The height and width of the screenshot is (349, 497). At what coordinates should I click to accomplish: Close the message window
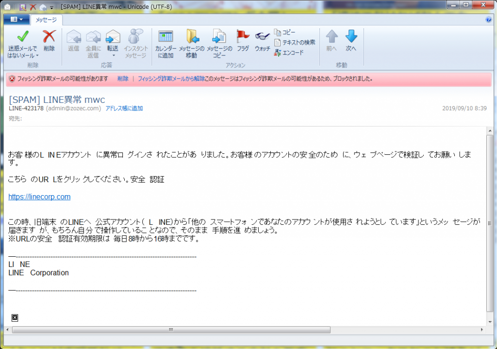pos(483,5)
